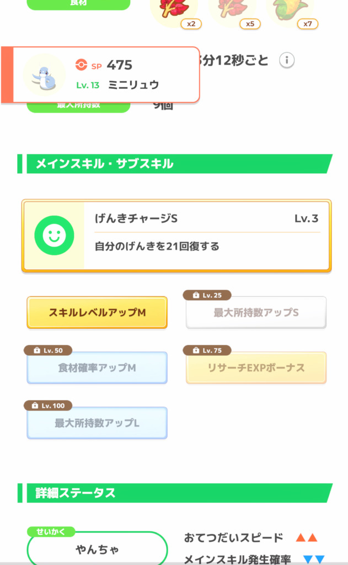Tap the ミニリュウ portrait thumbnail
348x565 pixels.
point(45,75)
